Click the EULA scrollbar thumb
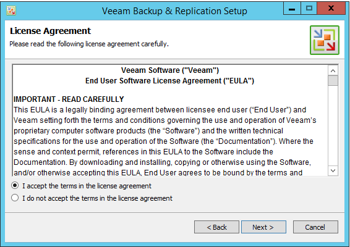 [333, 80]
